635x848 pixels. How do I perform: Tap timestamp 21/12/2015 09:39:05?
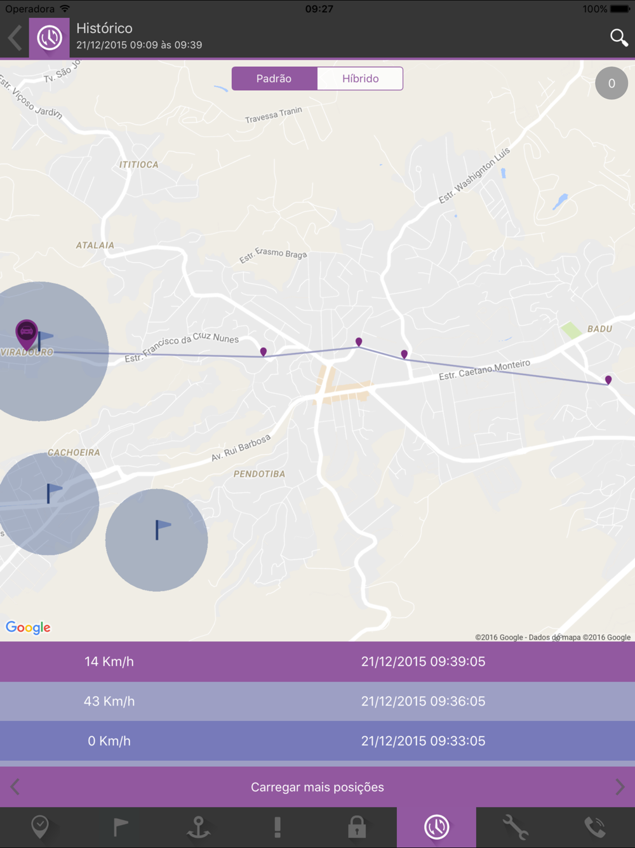pos(424,662)
